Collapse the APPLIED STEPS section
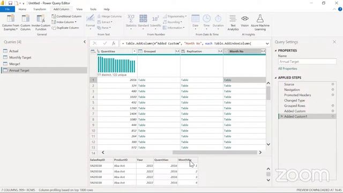This screenshot has width=343, height=193. coord(275,78)
